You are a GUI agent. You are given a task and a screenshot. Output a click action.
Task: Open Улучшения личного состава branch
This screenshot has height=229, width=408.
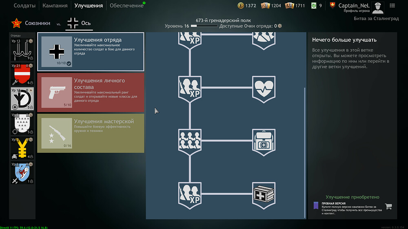coord(91,92)
